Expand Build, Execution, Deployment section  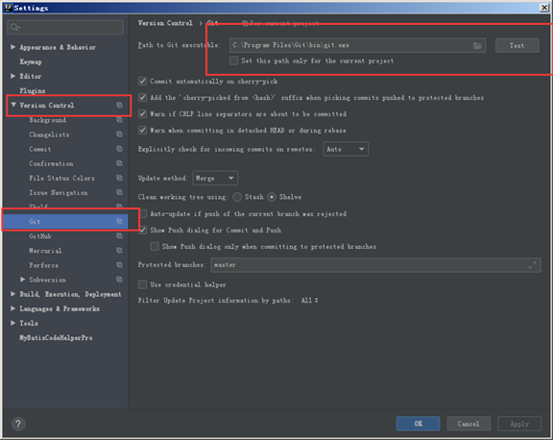click(13, 294)
